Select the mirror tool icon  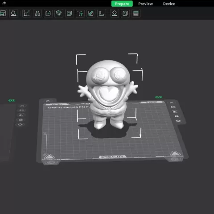point(37,13)
